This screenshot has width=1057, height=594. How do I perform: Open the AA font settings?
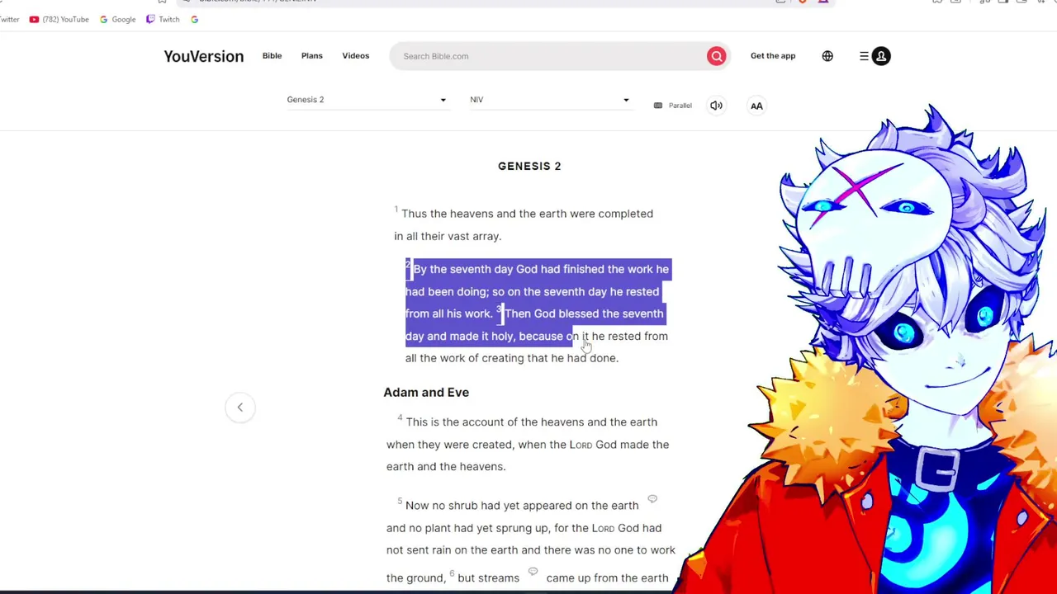tap(756, 106)
